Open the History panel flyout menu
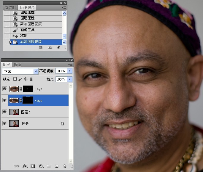 pos(64,8)
